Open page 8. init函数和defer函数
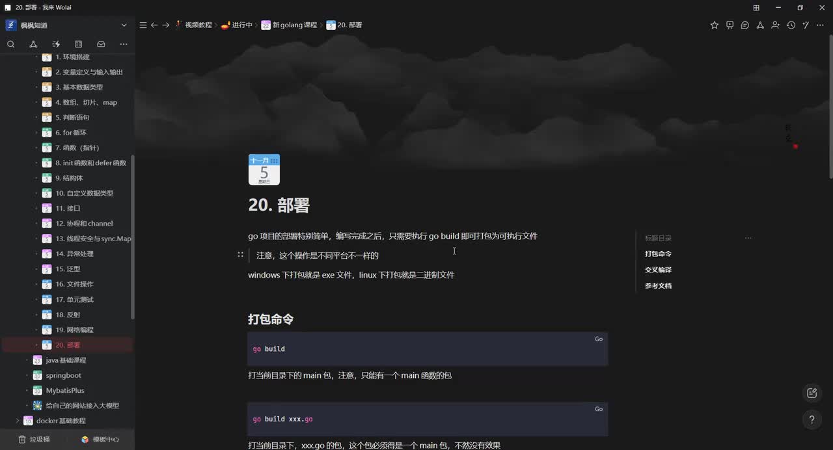 pos(91,163)
